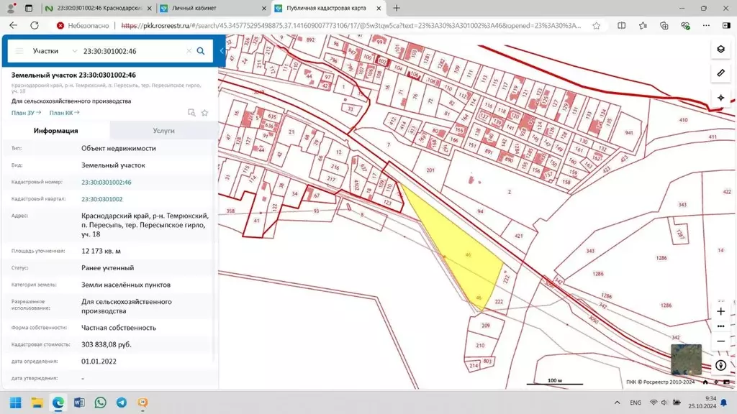Screen dimensions: 737x414
Task: Zoom out with the minus button
Action: [720, 341]
